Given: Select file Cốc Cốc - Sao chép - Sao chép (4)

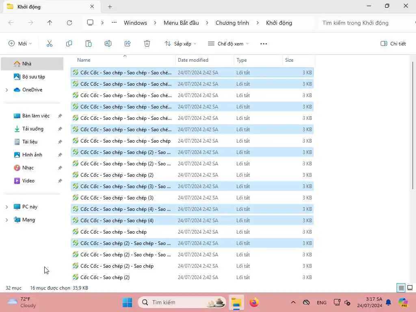Looking at the screenshot, I should pos(192,221).
